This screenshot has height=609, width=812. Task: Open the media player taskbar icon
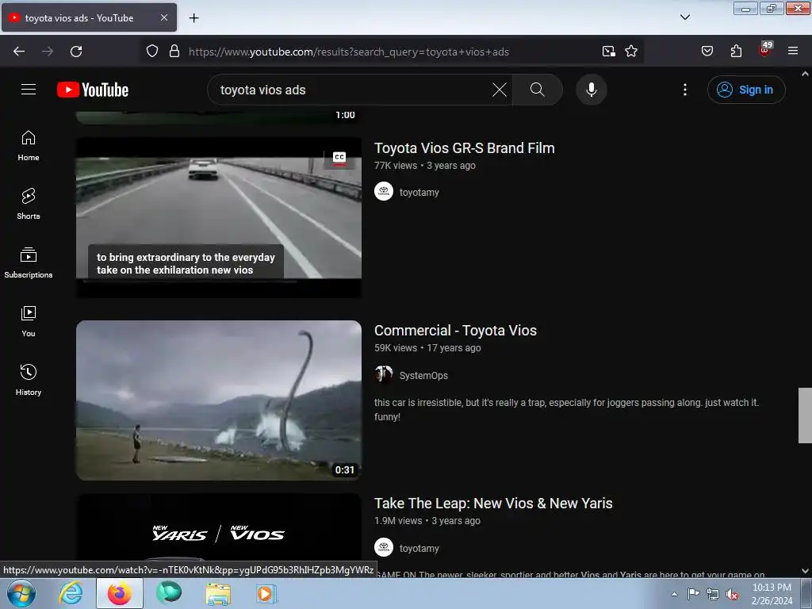tap(266, 593)
